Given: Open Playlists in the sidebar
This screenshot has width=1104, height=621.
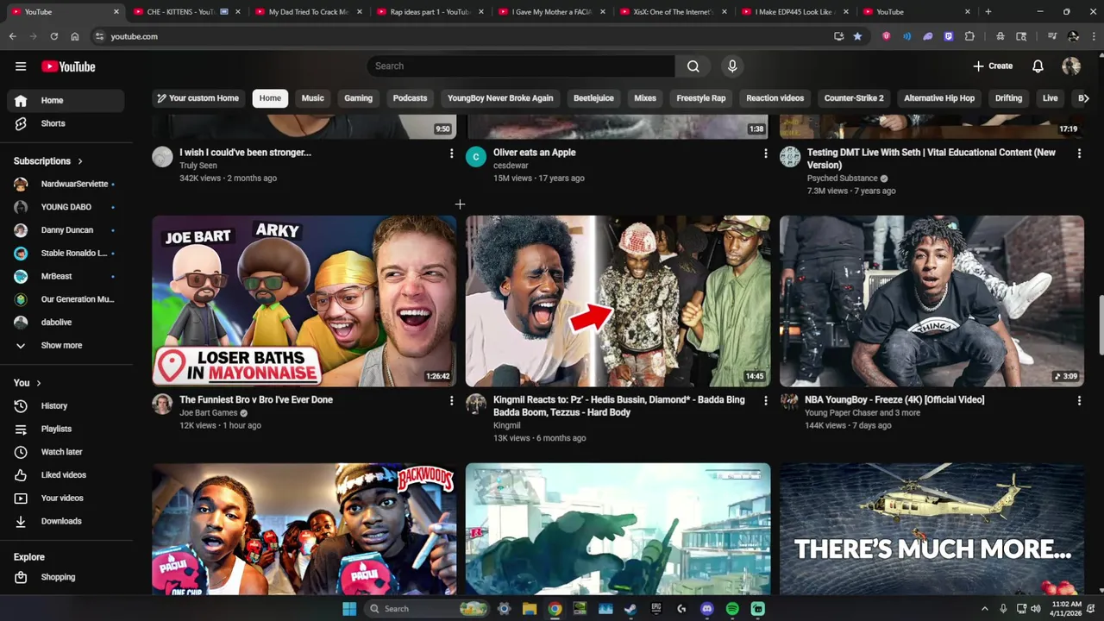Looking at the screenshot, I should click(66, 429).
